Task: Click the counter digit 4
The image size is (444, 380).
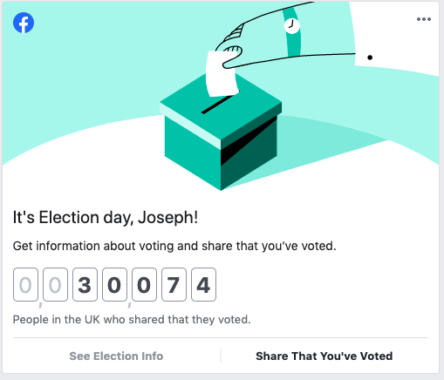Action: tap(203, 285)
